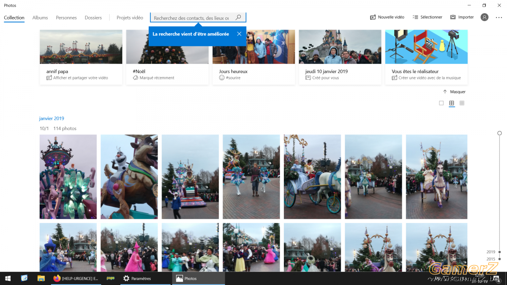Click Afficher et partager votre vidéo

81,78
